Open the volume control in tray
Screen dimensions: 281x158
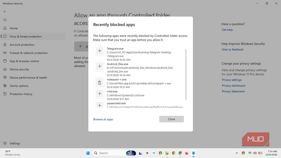255,153
